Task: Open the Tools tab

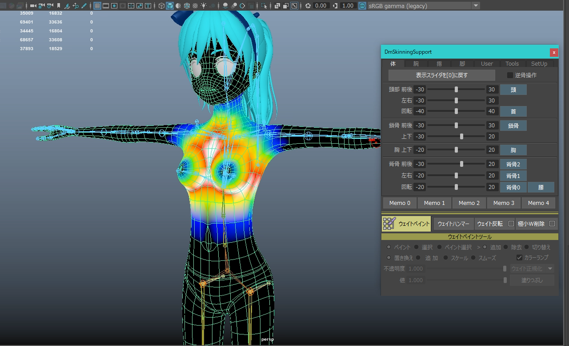Action: 512,64
